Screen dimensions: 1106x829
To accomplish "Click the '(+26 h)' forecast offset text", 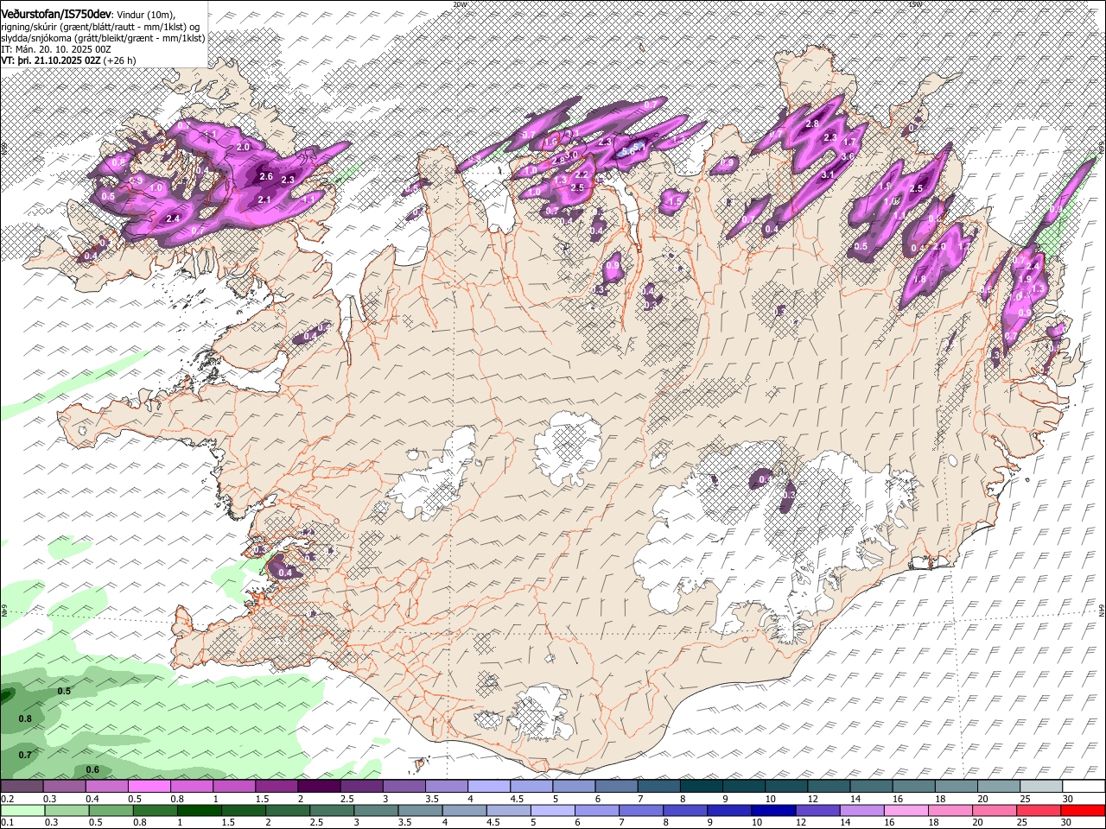I will (x=119, y=61).
